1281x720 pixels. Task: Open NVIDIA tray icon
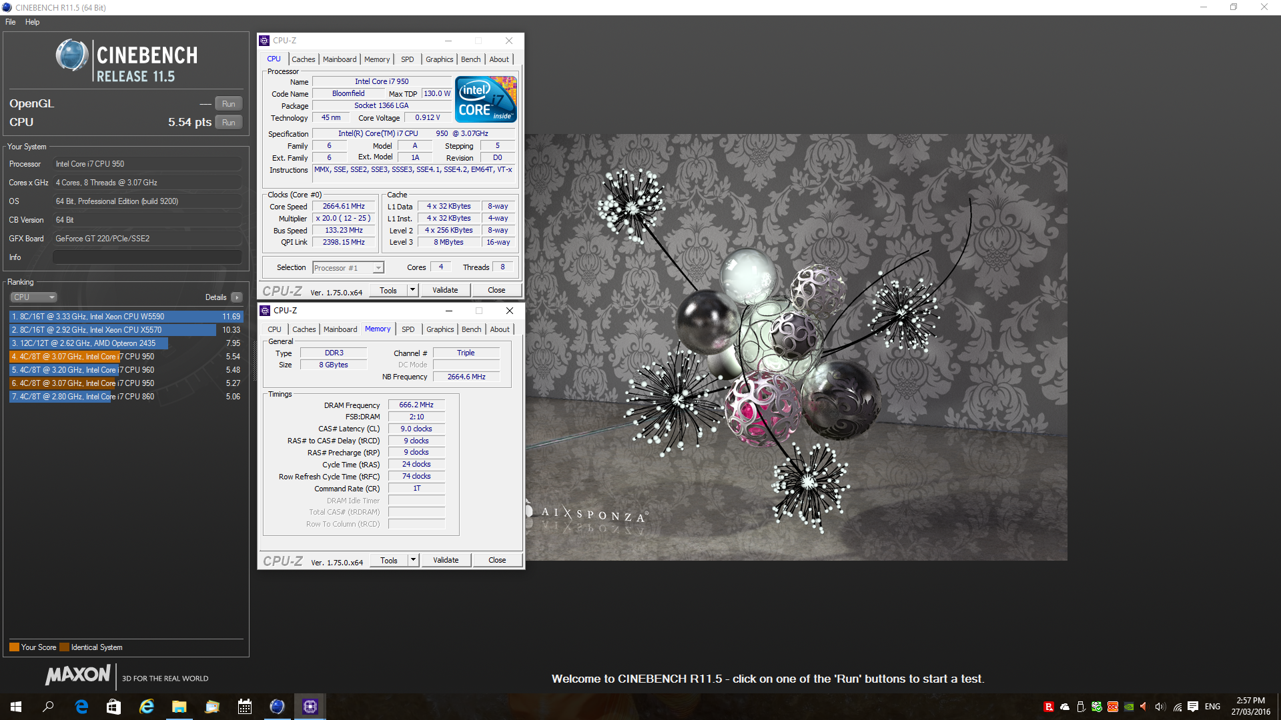(1129, 707)
